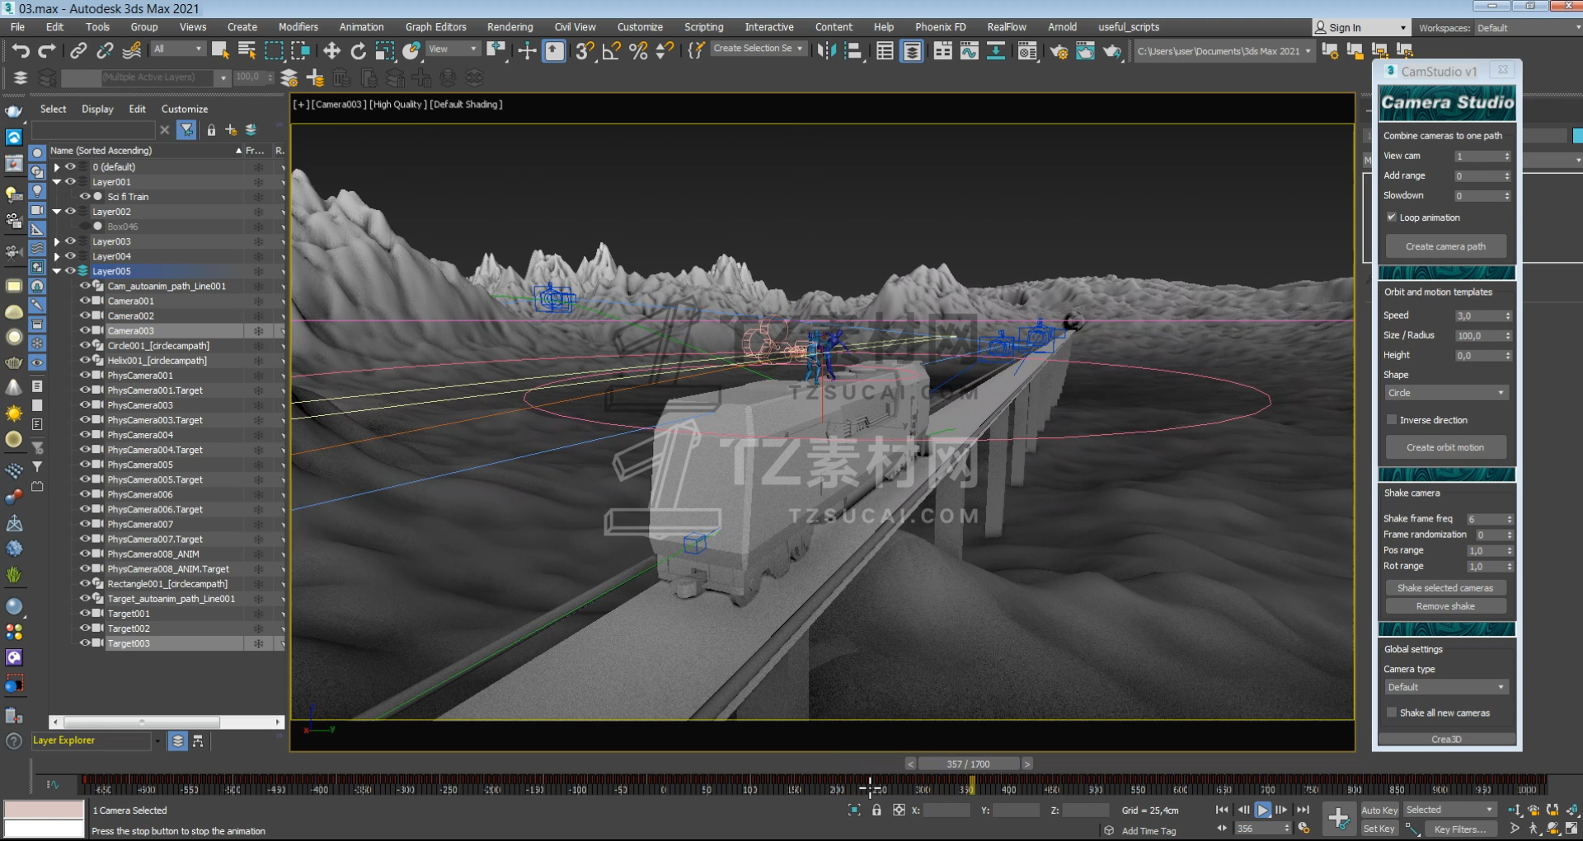This screenshot has height=841, width=1583.
Task: Open the Rendering menu
Action: [510, 27]
